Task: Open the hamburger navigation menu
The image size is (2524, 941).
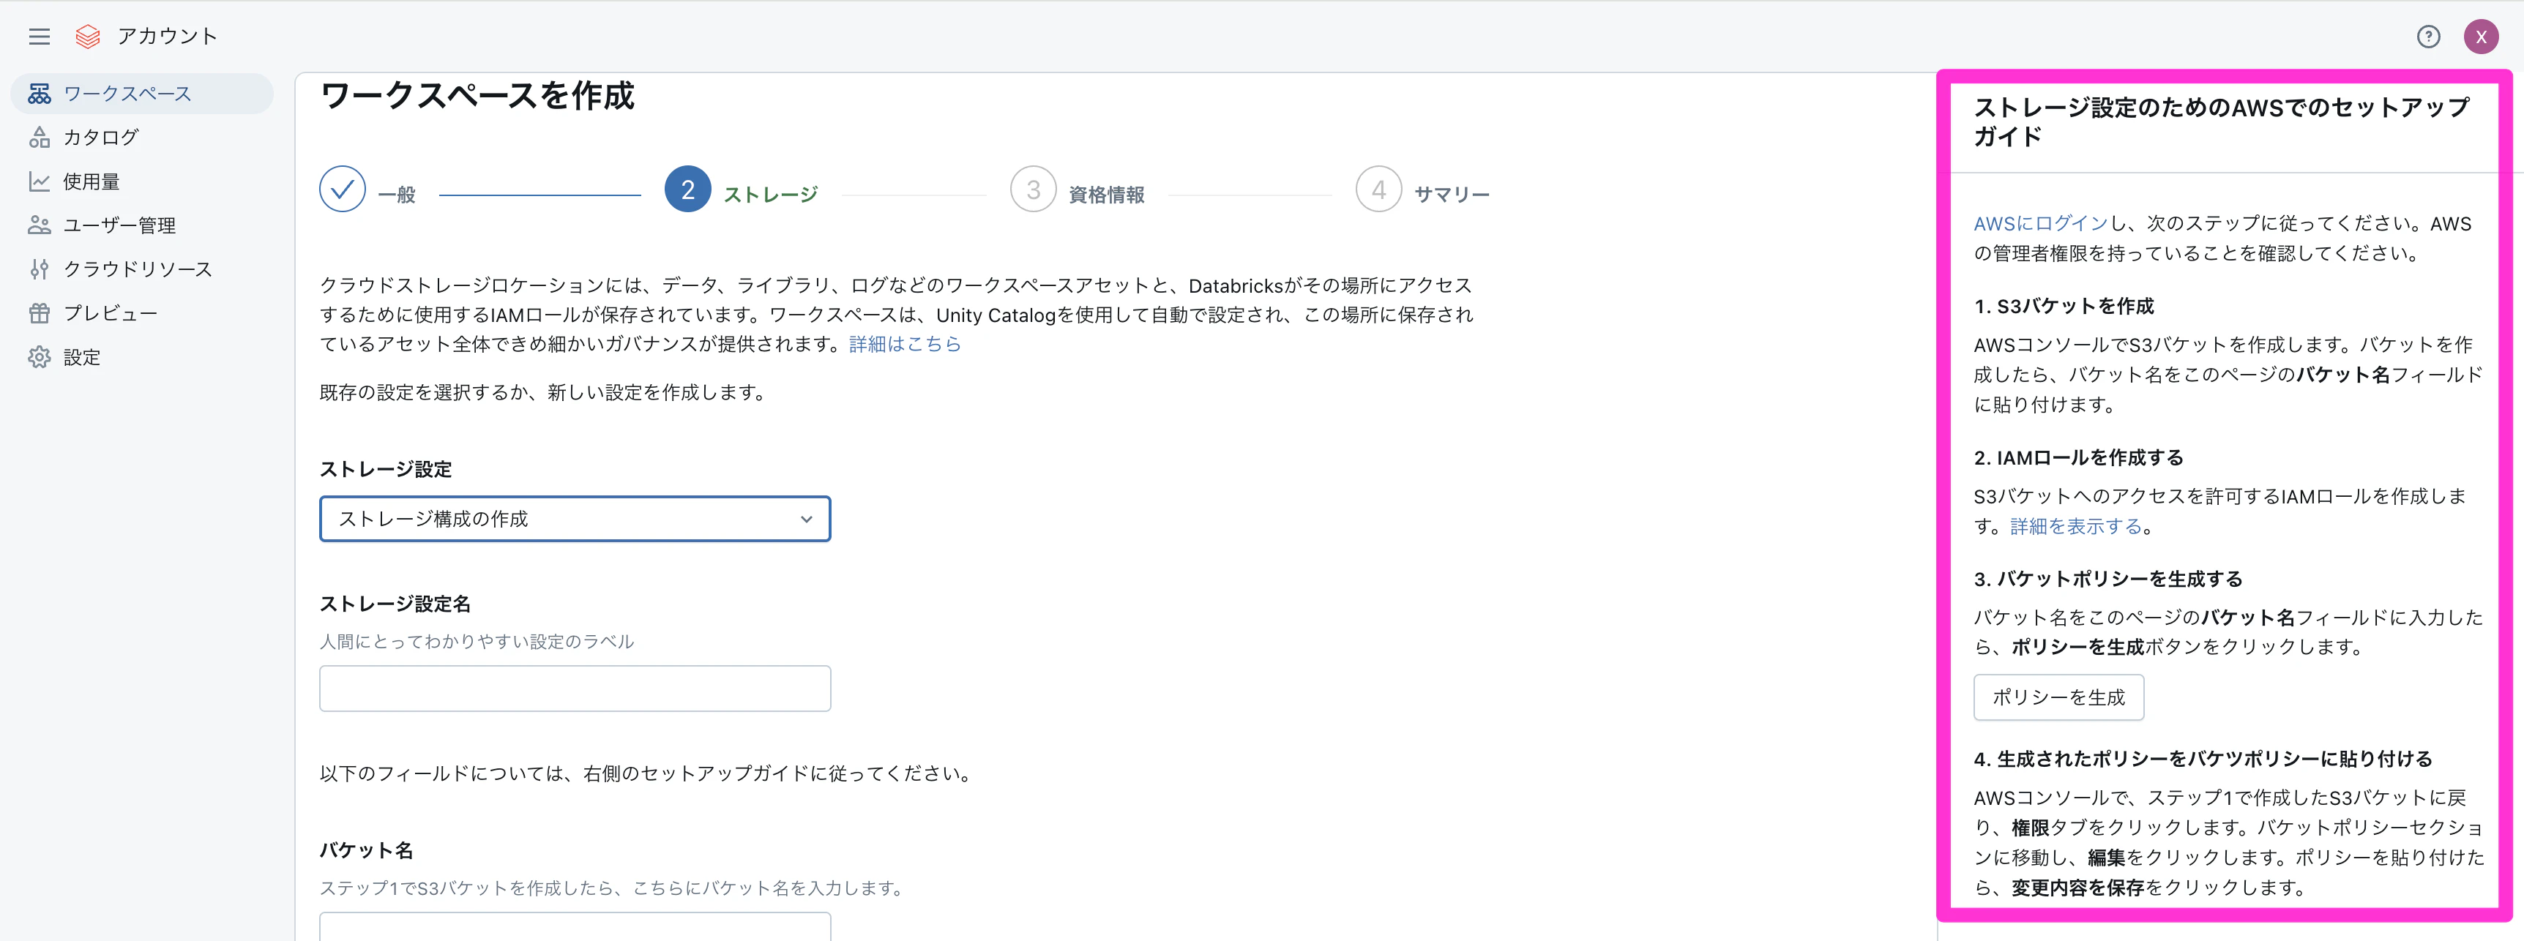Action: click(x=40, y=37)
